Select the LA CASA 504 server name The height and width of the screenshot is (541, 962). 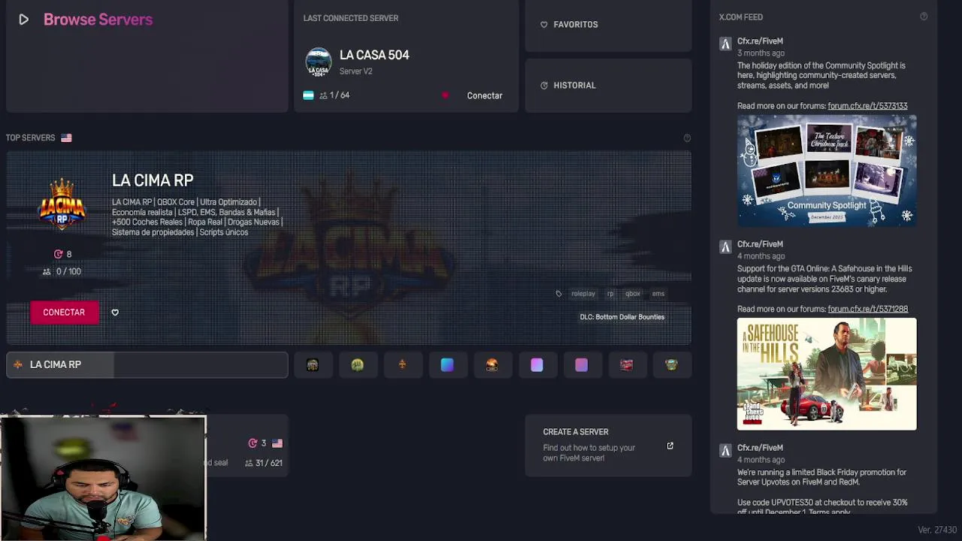pyautogui.click(x=374, y=55)
